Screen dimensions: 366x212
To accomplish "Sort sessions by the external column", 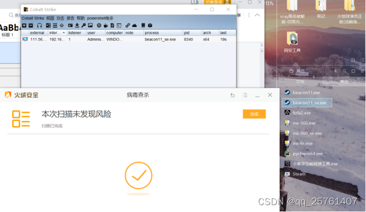I will 38,33.
